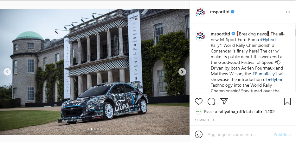296x142 pixels.
Task: Go to the next photo arrow
Action: (x=182, y=72)
